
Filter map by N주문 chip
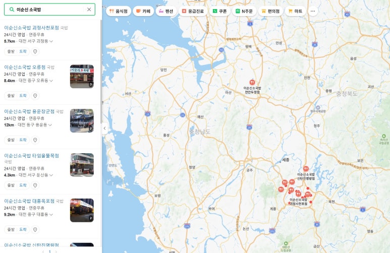[244, 11]
